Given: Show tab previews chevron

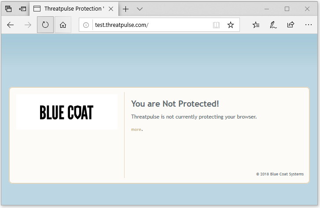Looking at the screenshot, I should tap(140, 9).
